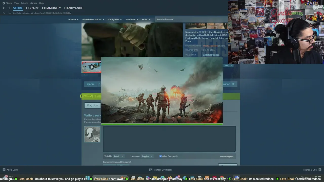Click the green progress bar under artwork
The width and height of the screenshot is (324, 182).
162,124
